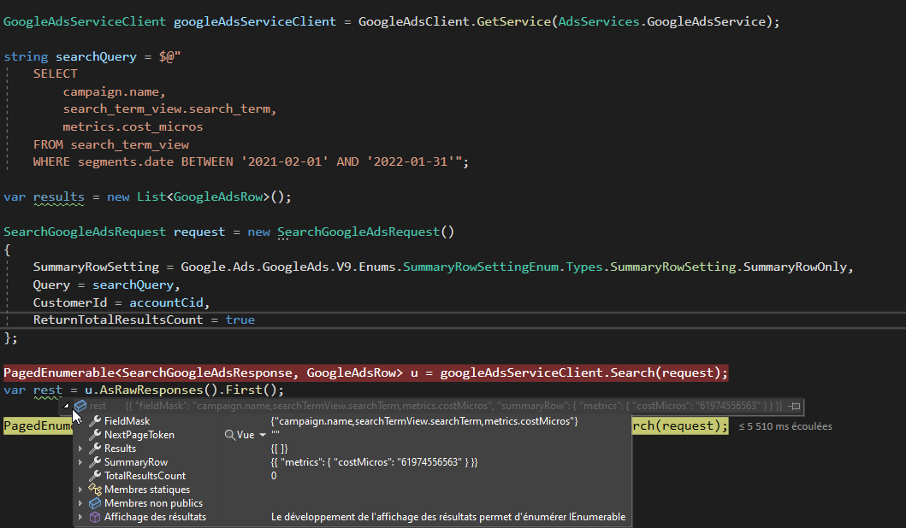Screen dimensions: 906x528
Task: Expand the Membres non publics node
Action: coord(80,503)
